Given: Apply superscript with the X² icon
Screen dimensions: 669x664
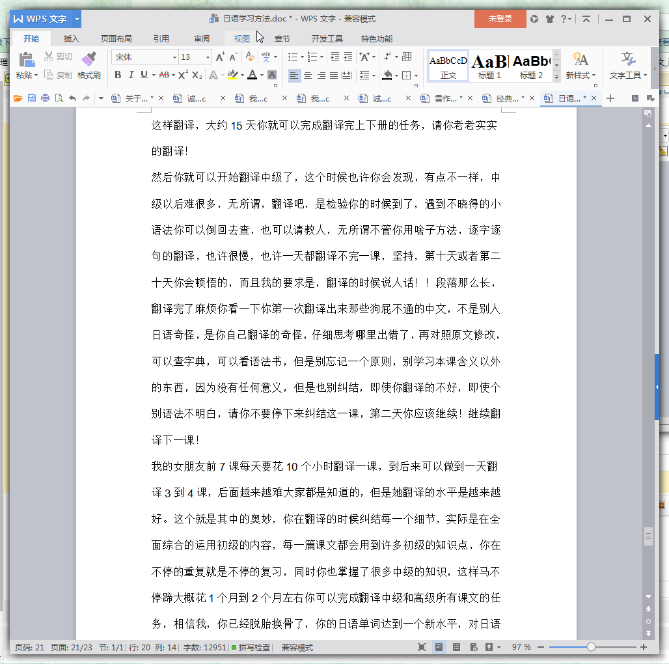Looking at the screenshot, I should (x=183, y=75).
